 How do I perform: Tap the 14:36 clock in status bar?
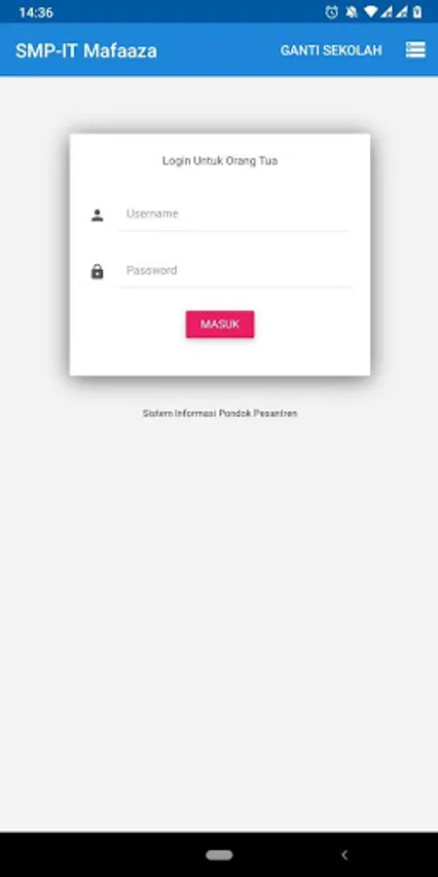click(36, 13)
